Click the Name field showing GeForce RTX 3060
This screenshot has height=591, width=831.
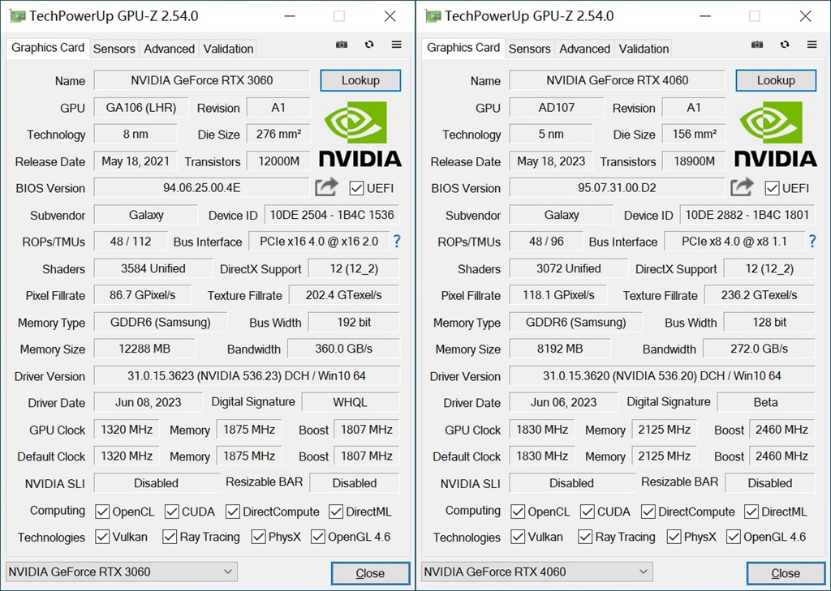click(x=202, y=80)
